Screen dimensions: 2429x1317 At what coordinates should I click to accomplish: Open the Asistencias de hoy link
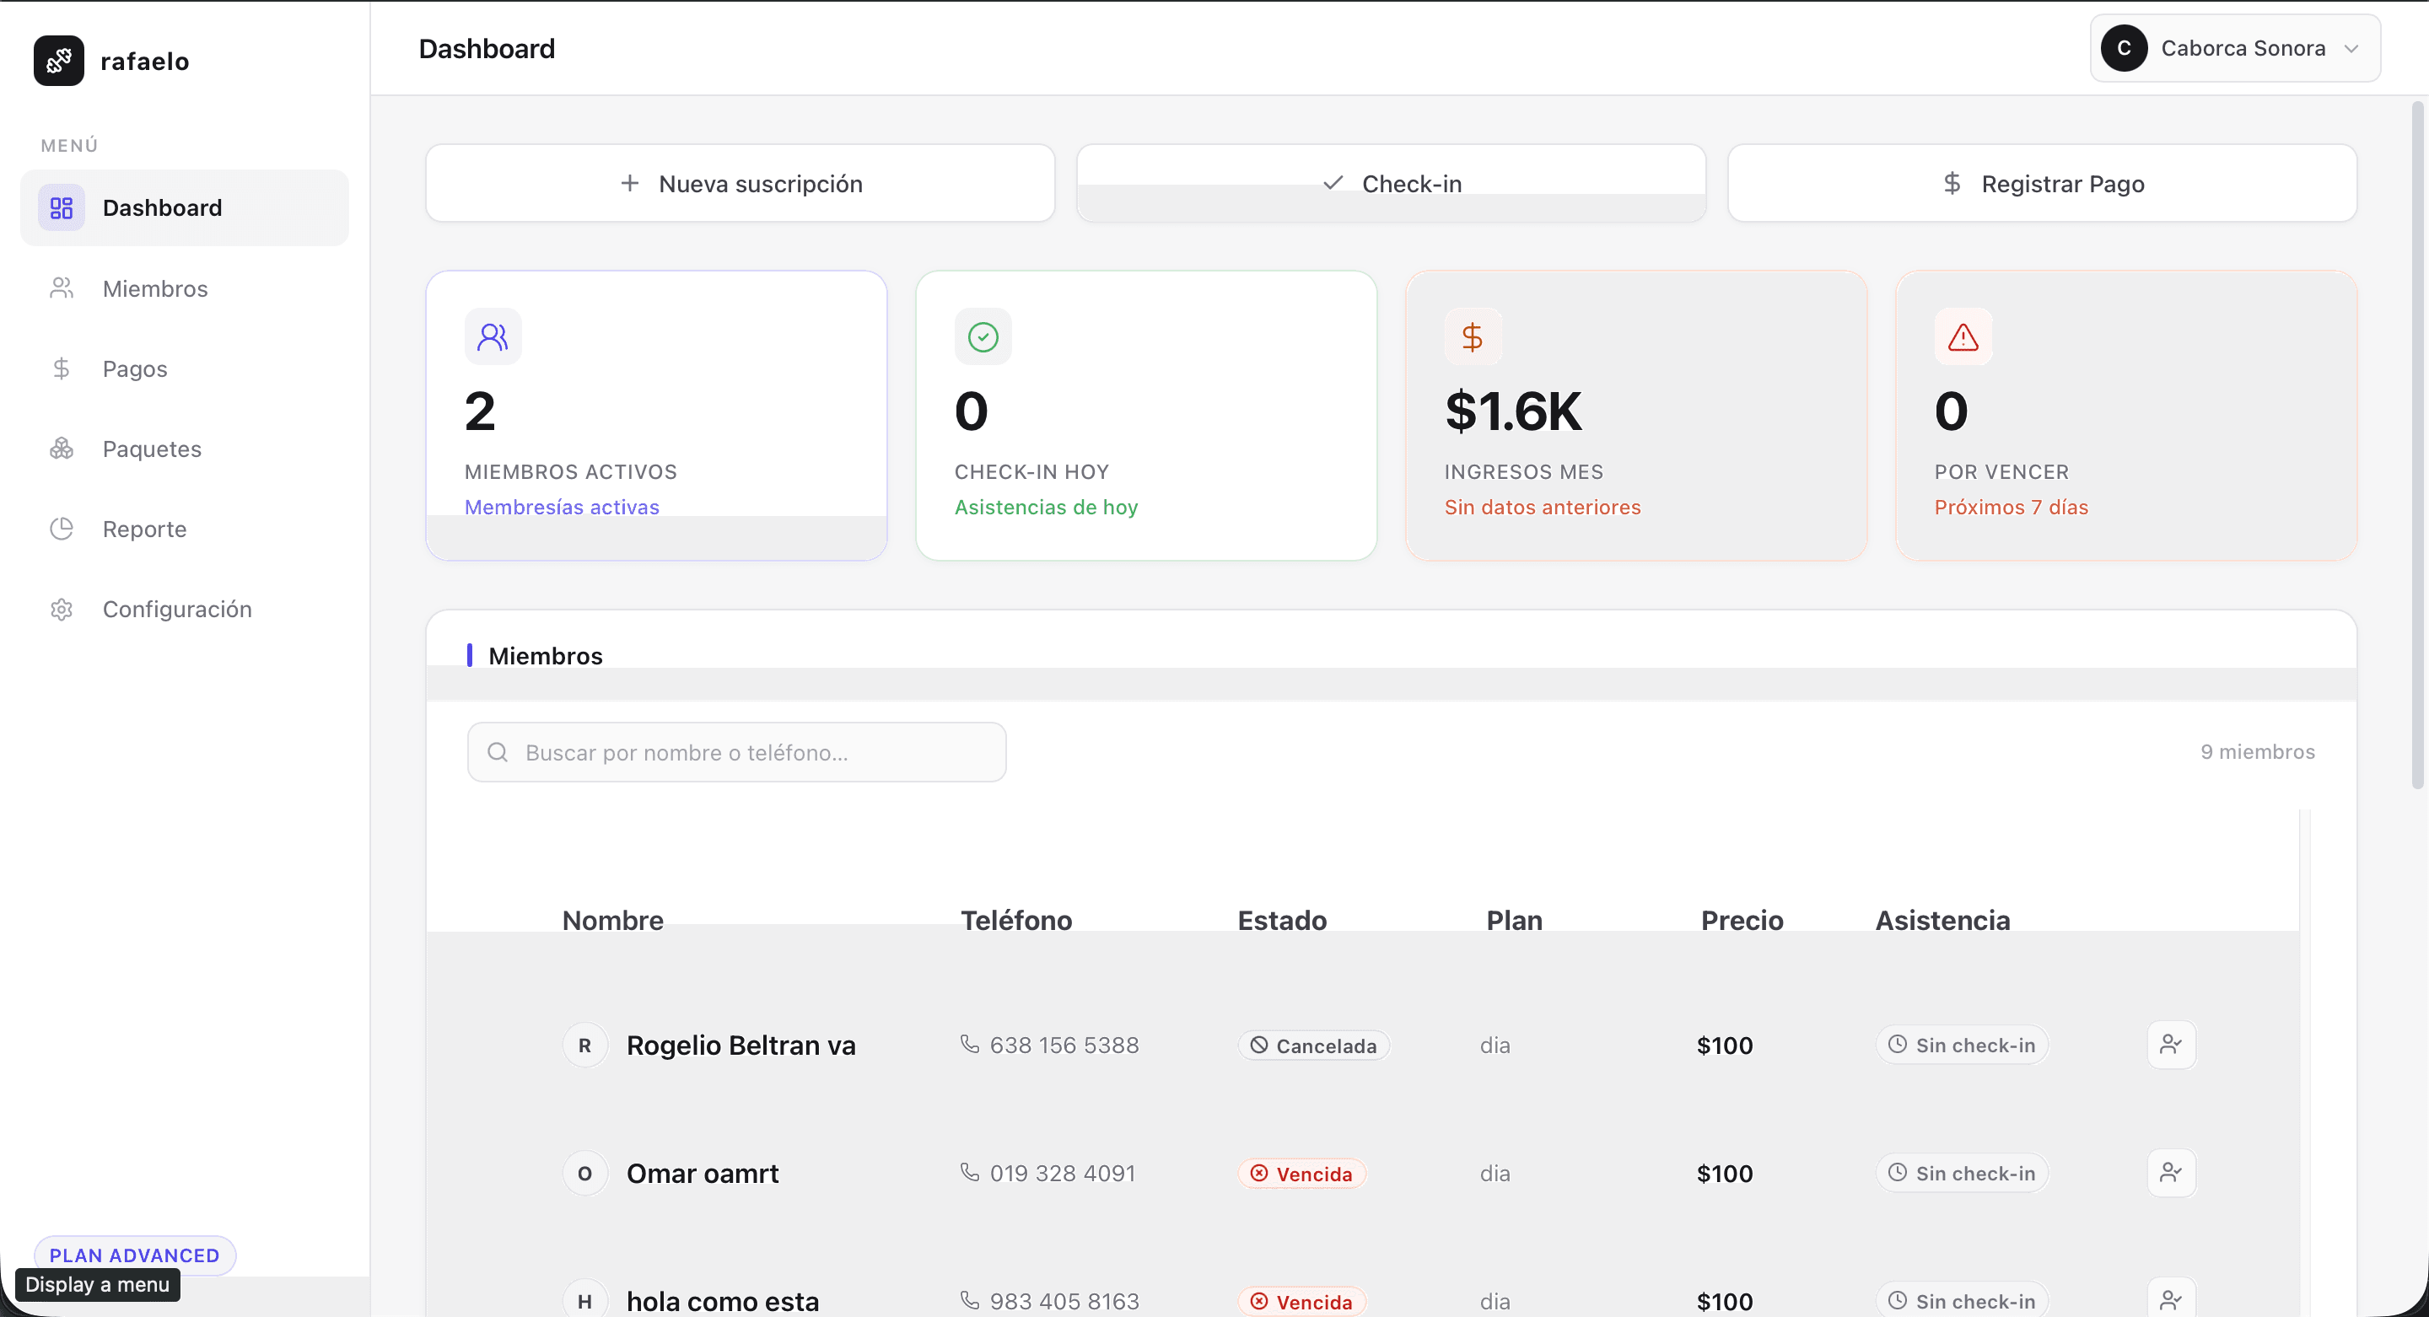tap(1045, 506)
